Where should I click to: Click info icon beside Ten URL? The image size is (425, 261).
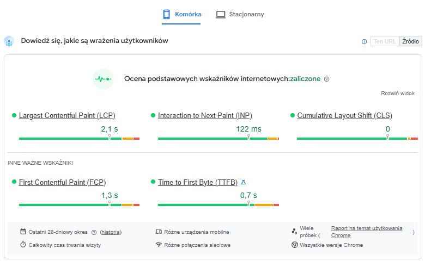tap(365, 42)
